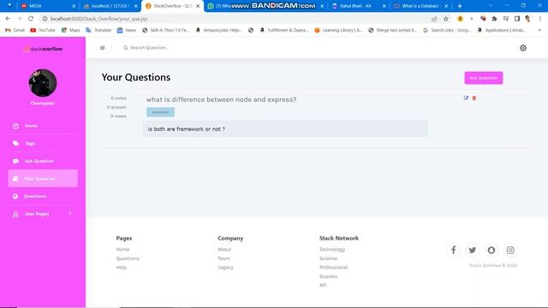Expand User Pages submenu chevron
This screenshot has width=548, height=308.
pos(70,214)
